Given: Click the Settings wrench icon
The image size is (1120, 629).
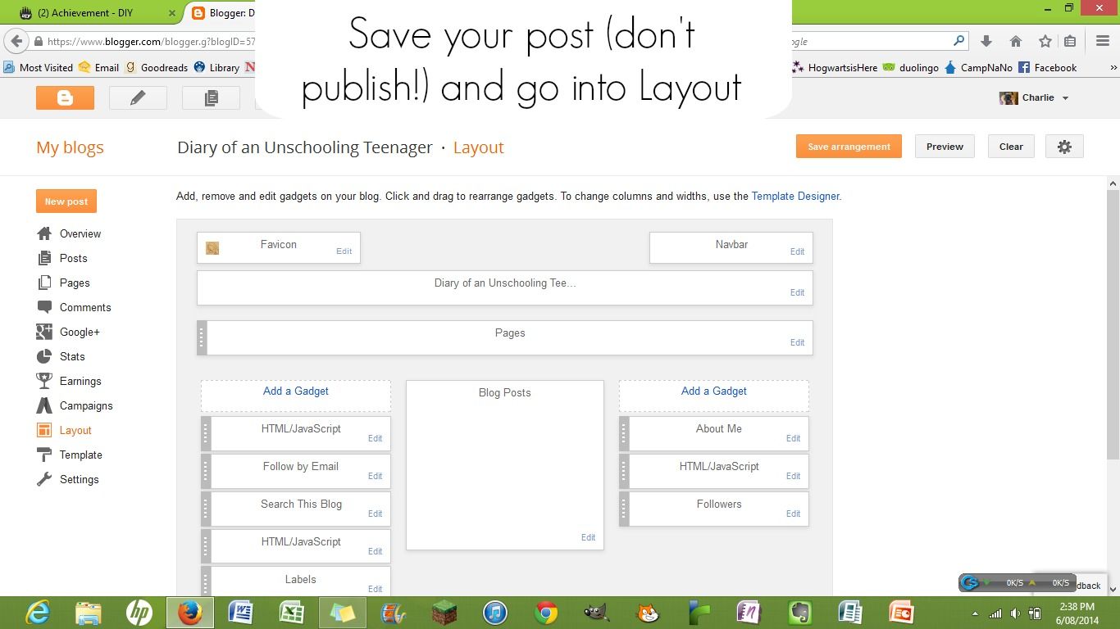Looking at the screenshot, I should point(46,479).
